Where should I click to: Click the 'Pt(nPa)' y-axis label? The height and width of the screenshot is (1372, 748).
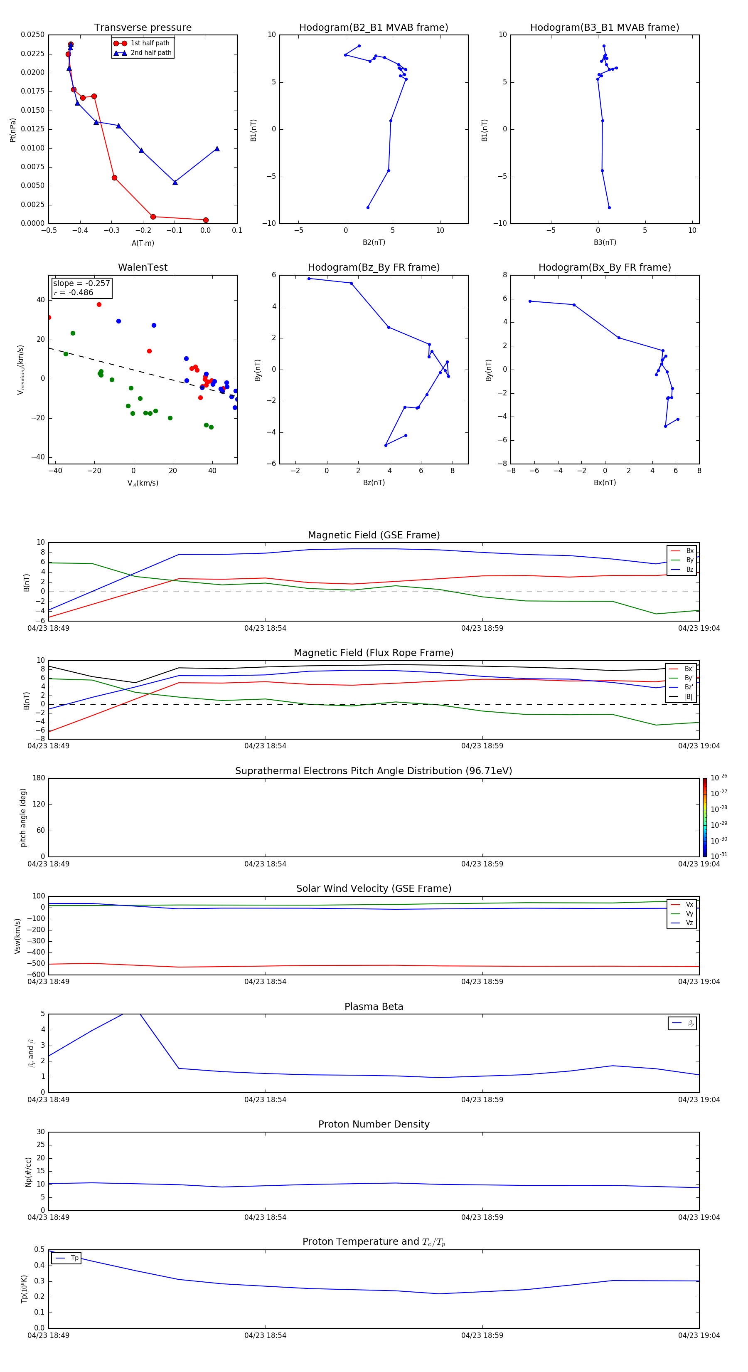click(x=13, y=130)
